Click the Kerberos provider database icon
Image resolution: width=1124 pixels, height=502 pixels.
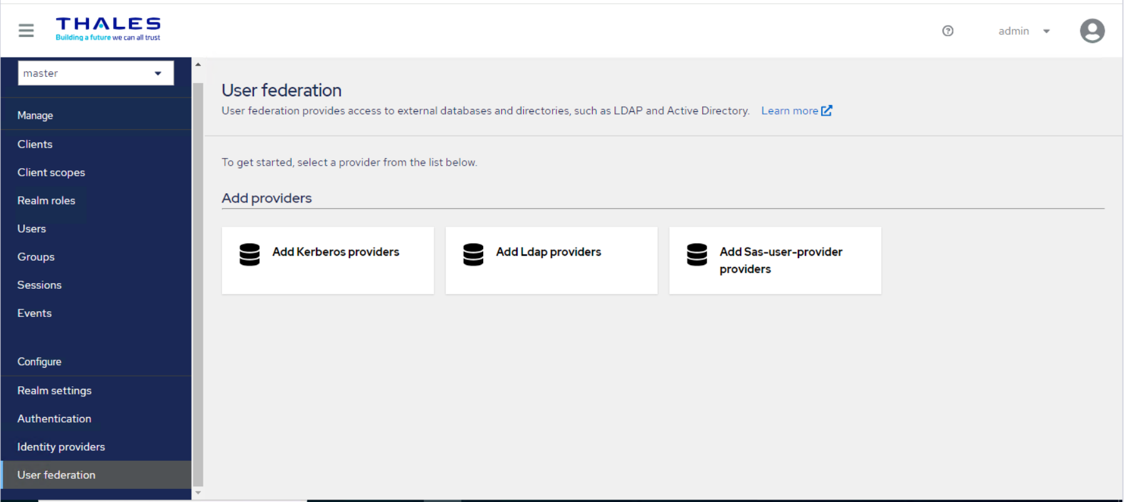(250, 254)
